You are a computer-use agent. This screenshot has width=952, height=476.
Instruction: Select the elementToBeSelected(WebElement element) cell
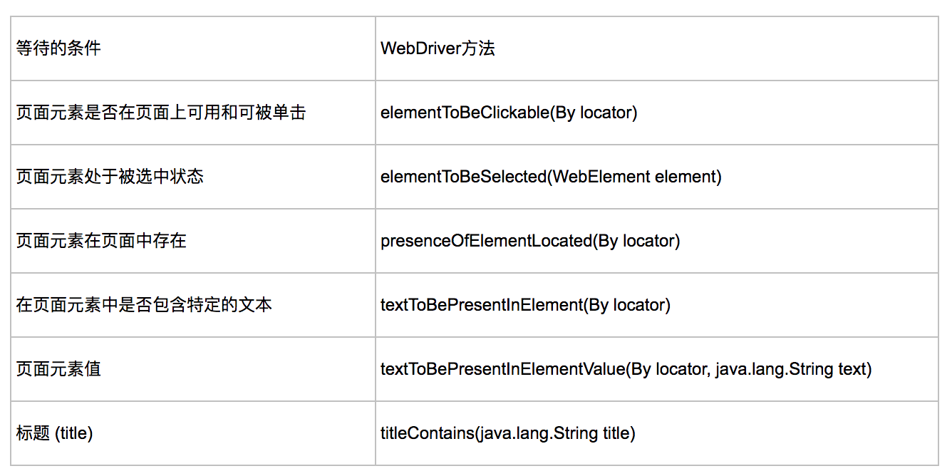tap(657, 177)
